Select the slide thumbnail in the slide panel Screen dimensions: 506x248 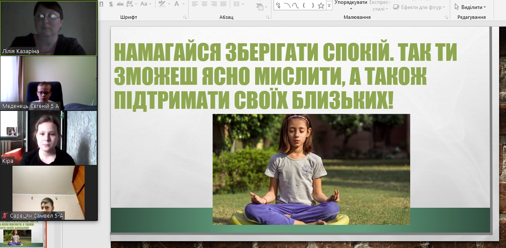tap(22, 234)
